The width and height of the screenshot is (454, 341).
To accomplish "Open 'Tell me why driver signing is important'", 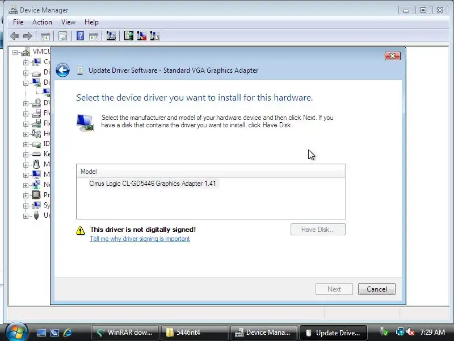I will 140,239.
